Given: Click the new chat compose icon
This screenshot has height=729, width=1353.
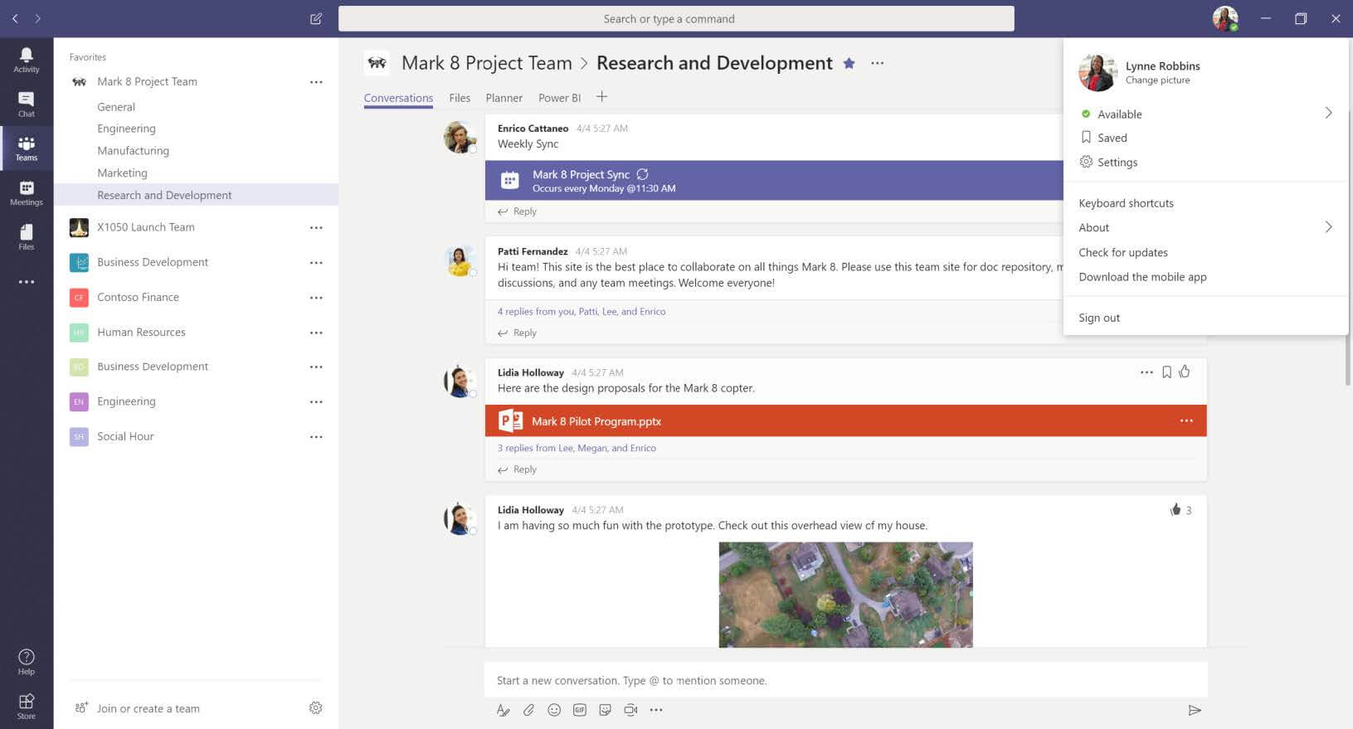Looking at the screenshot, I should click(x=316, y=18).
